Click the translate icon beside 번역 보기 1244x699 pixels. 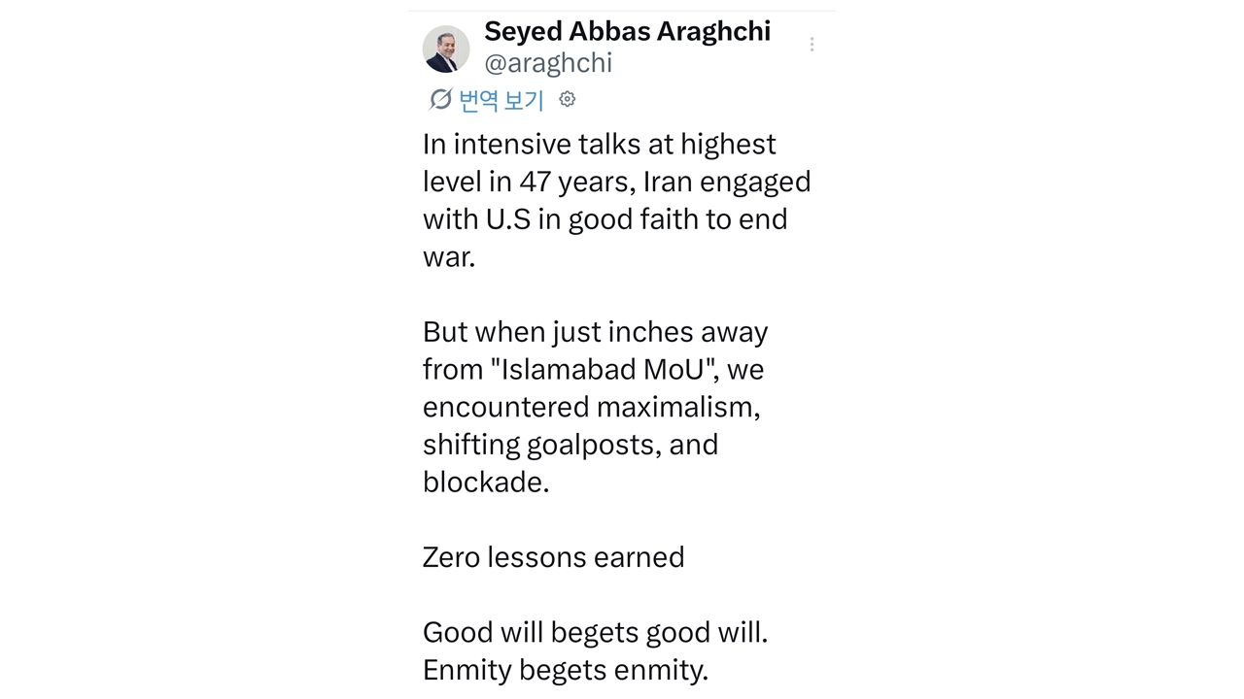[x=440, y=99]
